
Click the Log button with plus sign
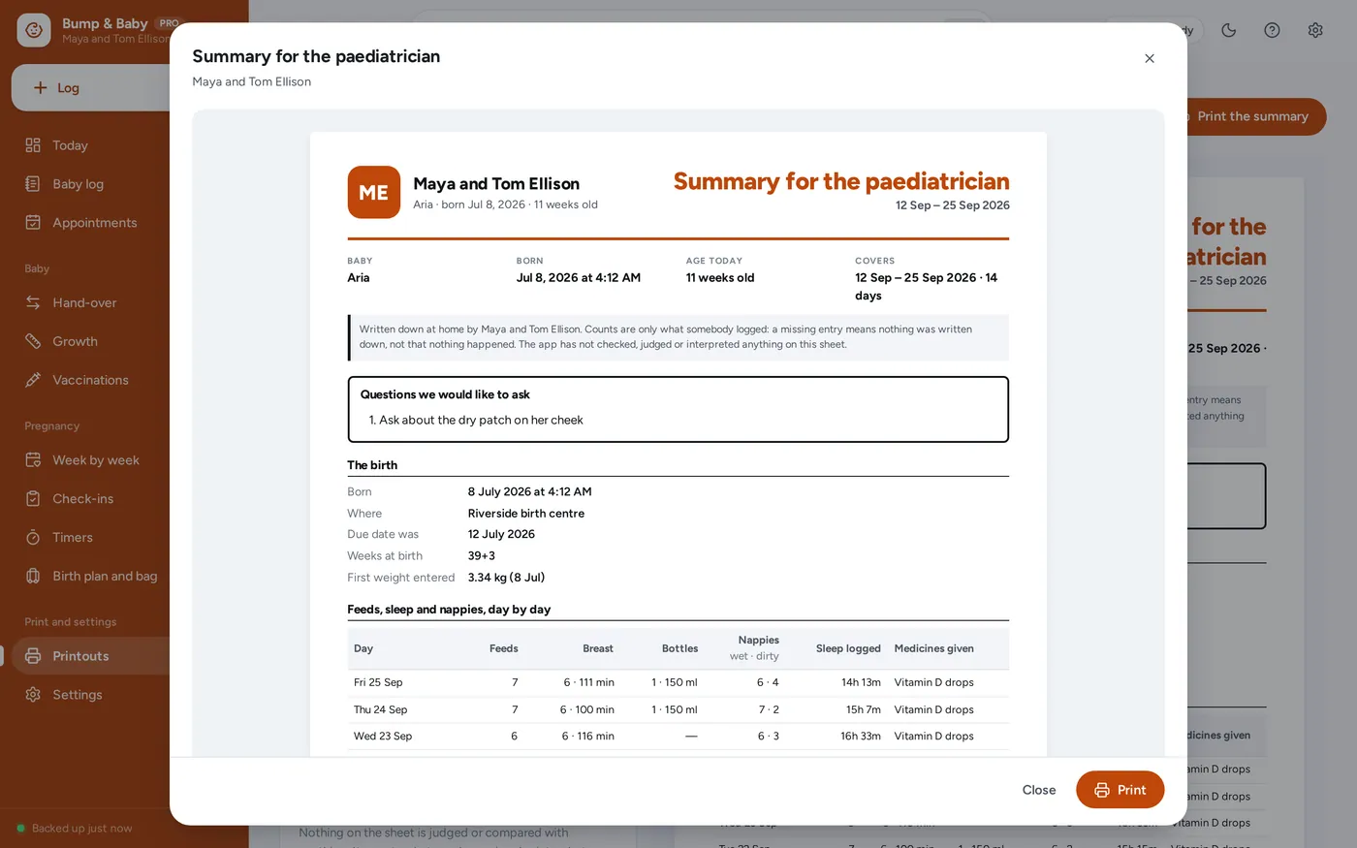90,87
